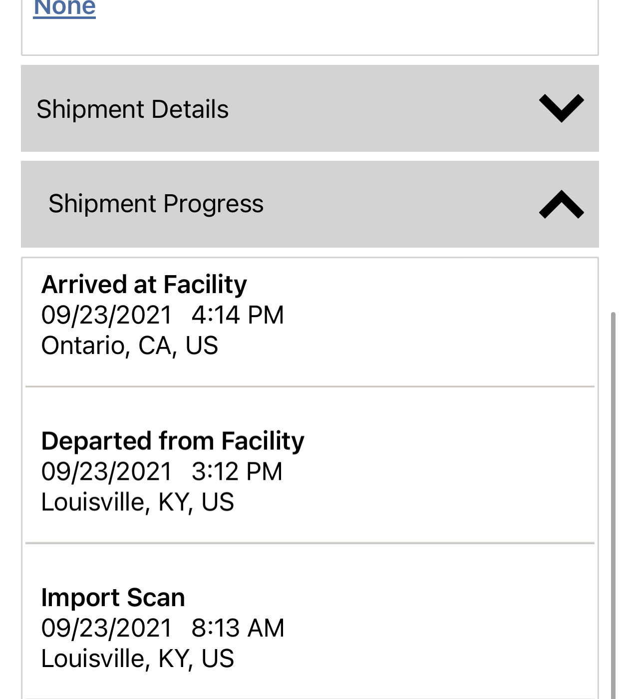Viewport: 620px width, 699px height.
Task: Expand Shipment Details with the down chevron
Action: (561, 108)
